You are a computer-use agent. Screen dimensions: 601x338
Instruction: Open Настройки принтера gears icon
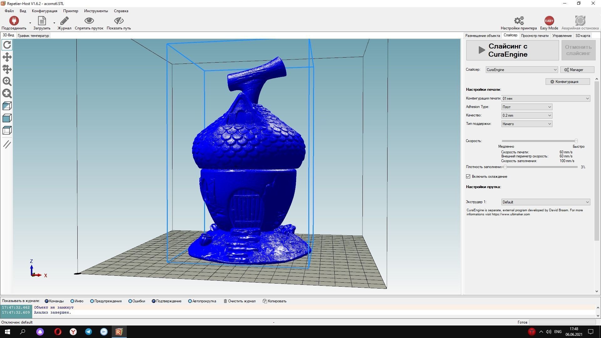519,21
